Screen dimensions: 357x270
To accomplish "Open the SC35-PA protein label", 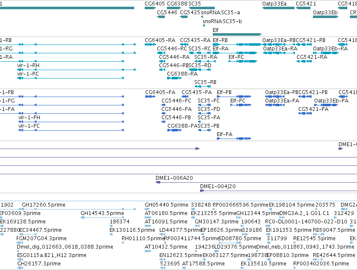I will [209, 118].
